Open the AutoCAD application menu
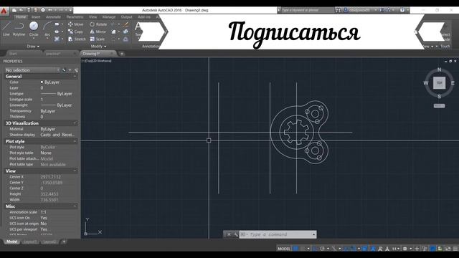 pos(4,11)
